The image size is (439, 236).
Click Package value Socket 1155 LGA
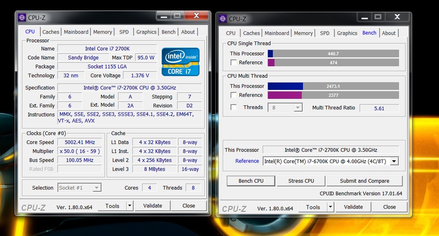pos(107,67)
